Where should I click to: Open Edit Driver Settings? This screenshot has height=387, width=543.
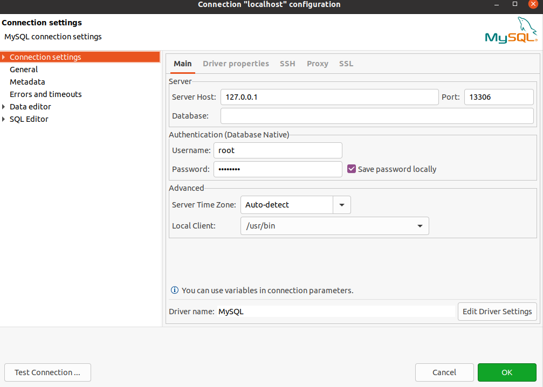pos(497,312)
